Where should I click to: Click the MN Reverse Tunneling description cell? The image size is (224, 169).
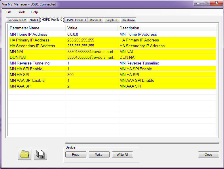[x=167, y=63]
